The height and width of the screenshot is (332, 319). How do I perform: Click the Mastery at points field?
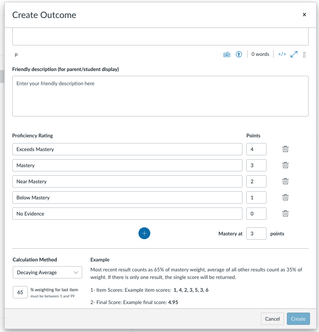(256, 233)
